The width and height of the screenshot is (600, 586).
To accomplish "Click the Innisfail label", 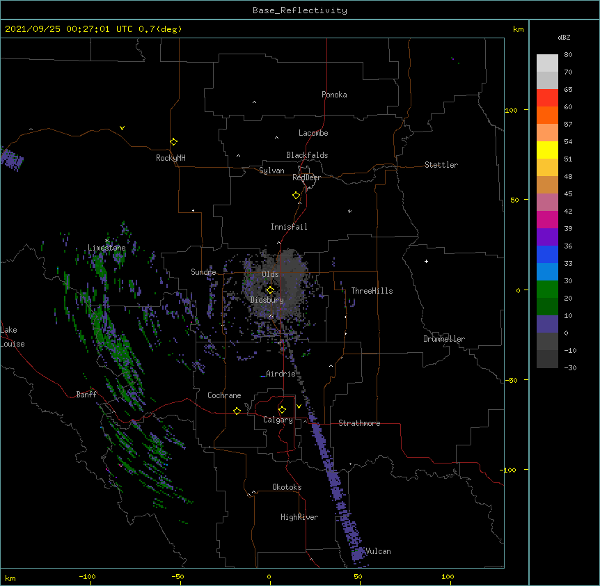I will click(289, 227).
